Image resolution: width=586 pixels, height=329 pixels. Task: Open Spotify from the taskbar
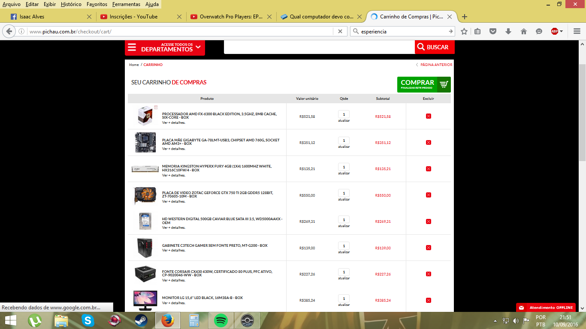pos(221,320)
